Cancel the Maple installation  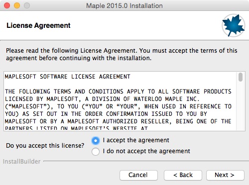click(138, 175)
